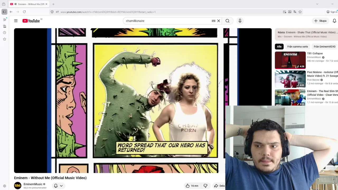This screenshot has height=190, width=338.
Task: Open a new browser tab
Action: [x=53, y=4]
